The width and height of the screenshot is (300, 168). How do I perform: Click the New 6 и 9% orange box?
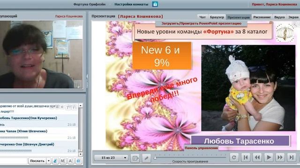(162, 56)
